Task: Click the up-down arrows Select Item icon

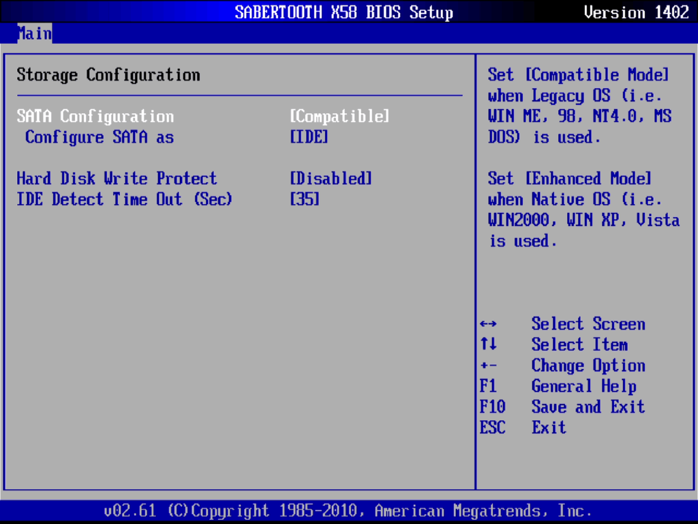Action: 488,345
